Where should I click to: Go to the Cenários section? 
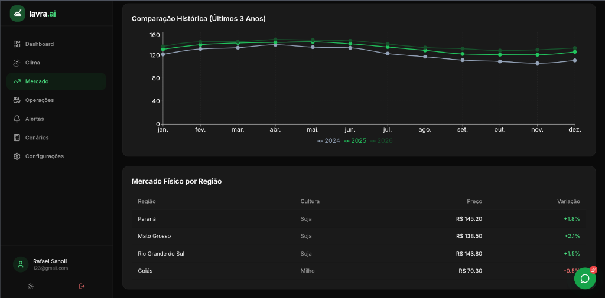click(37, 137)
